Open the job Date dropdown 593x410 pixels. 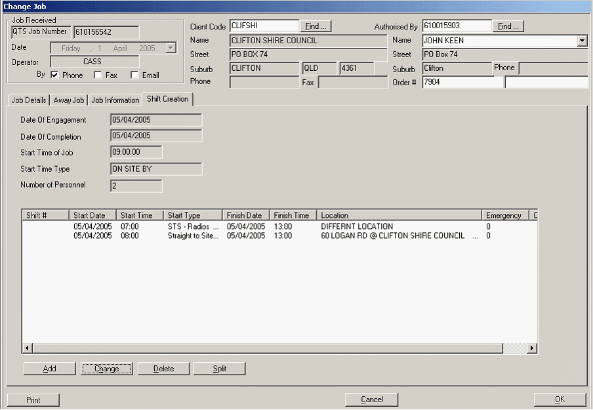coord(171,48)
